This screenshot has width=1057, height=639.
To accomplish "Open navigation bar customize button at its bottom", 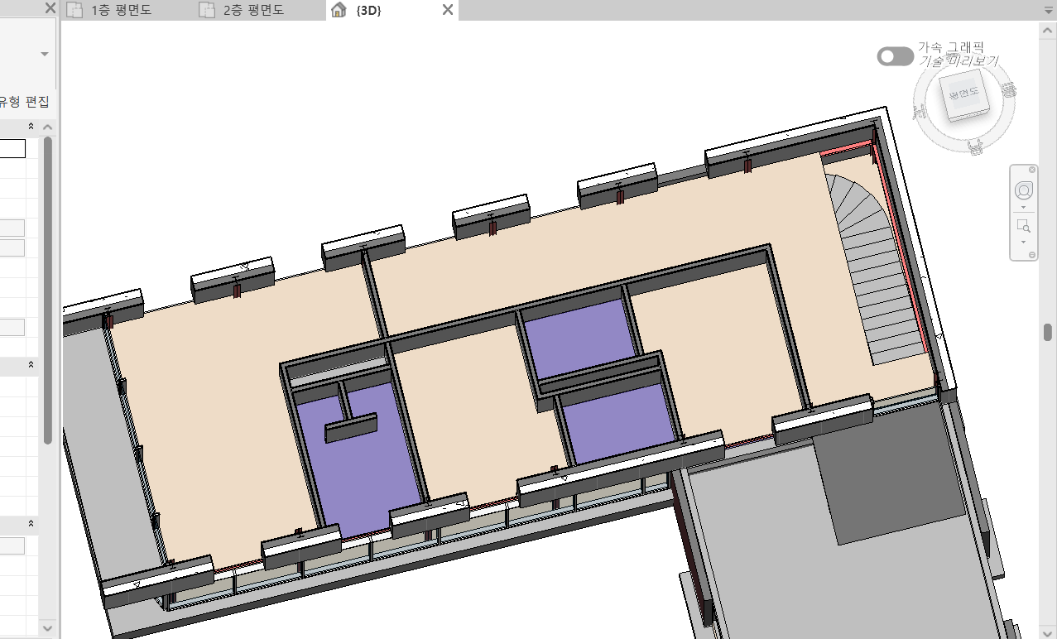I will pyautogui.click(x=1032, y=255).
